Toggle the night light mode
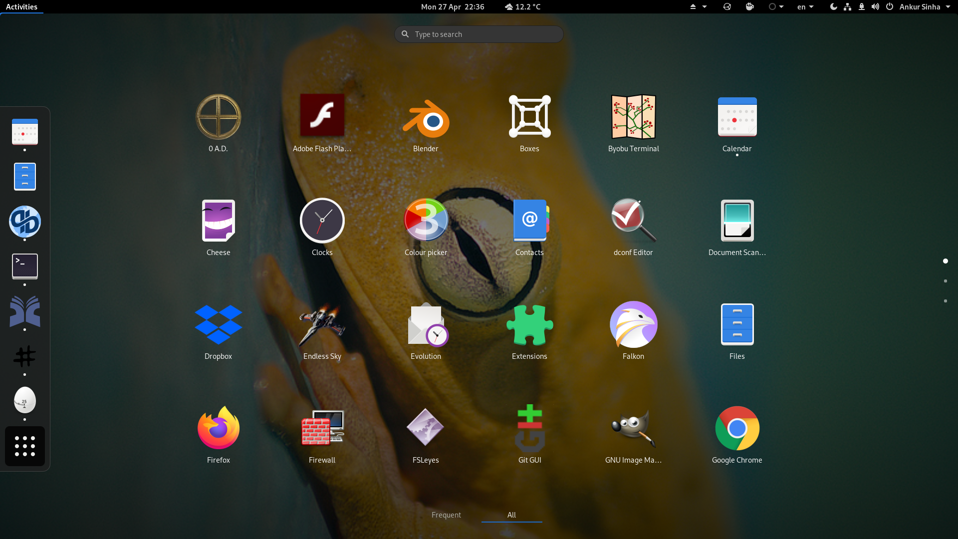 (x=833, y=6)
